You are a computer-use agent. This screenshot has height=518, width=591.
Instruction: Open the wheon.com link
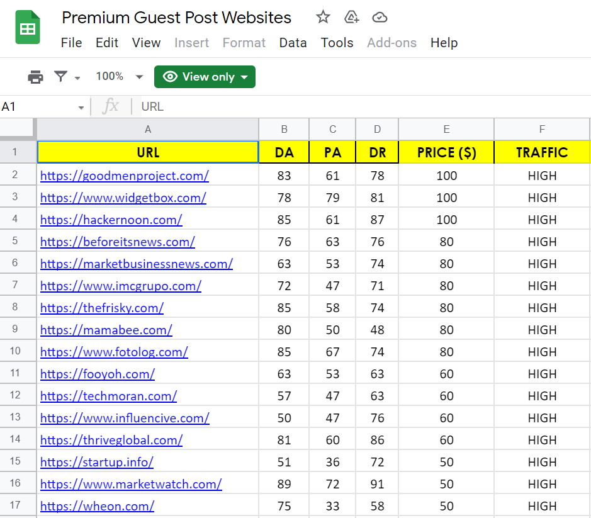pos(97,506)
